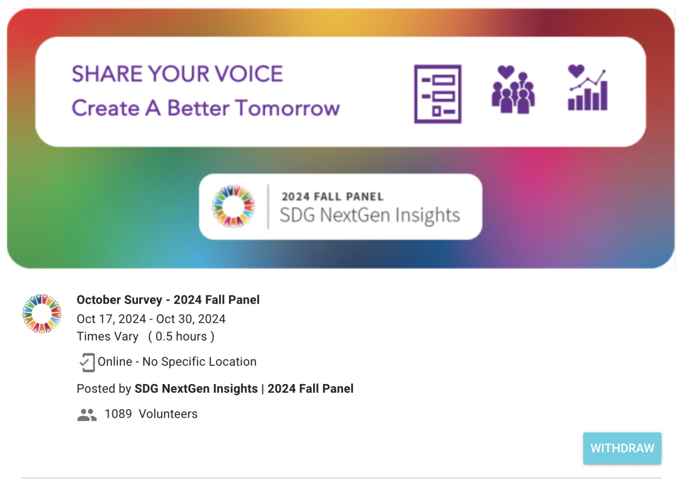Image resolution: width=699 pixels, height=485 pixels.
Task: Click the Times Vary text
Action: coord(108,336)
